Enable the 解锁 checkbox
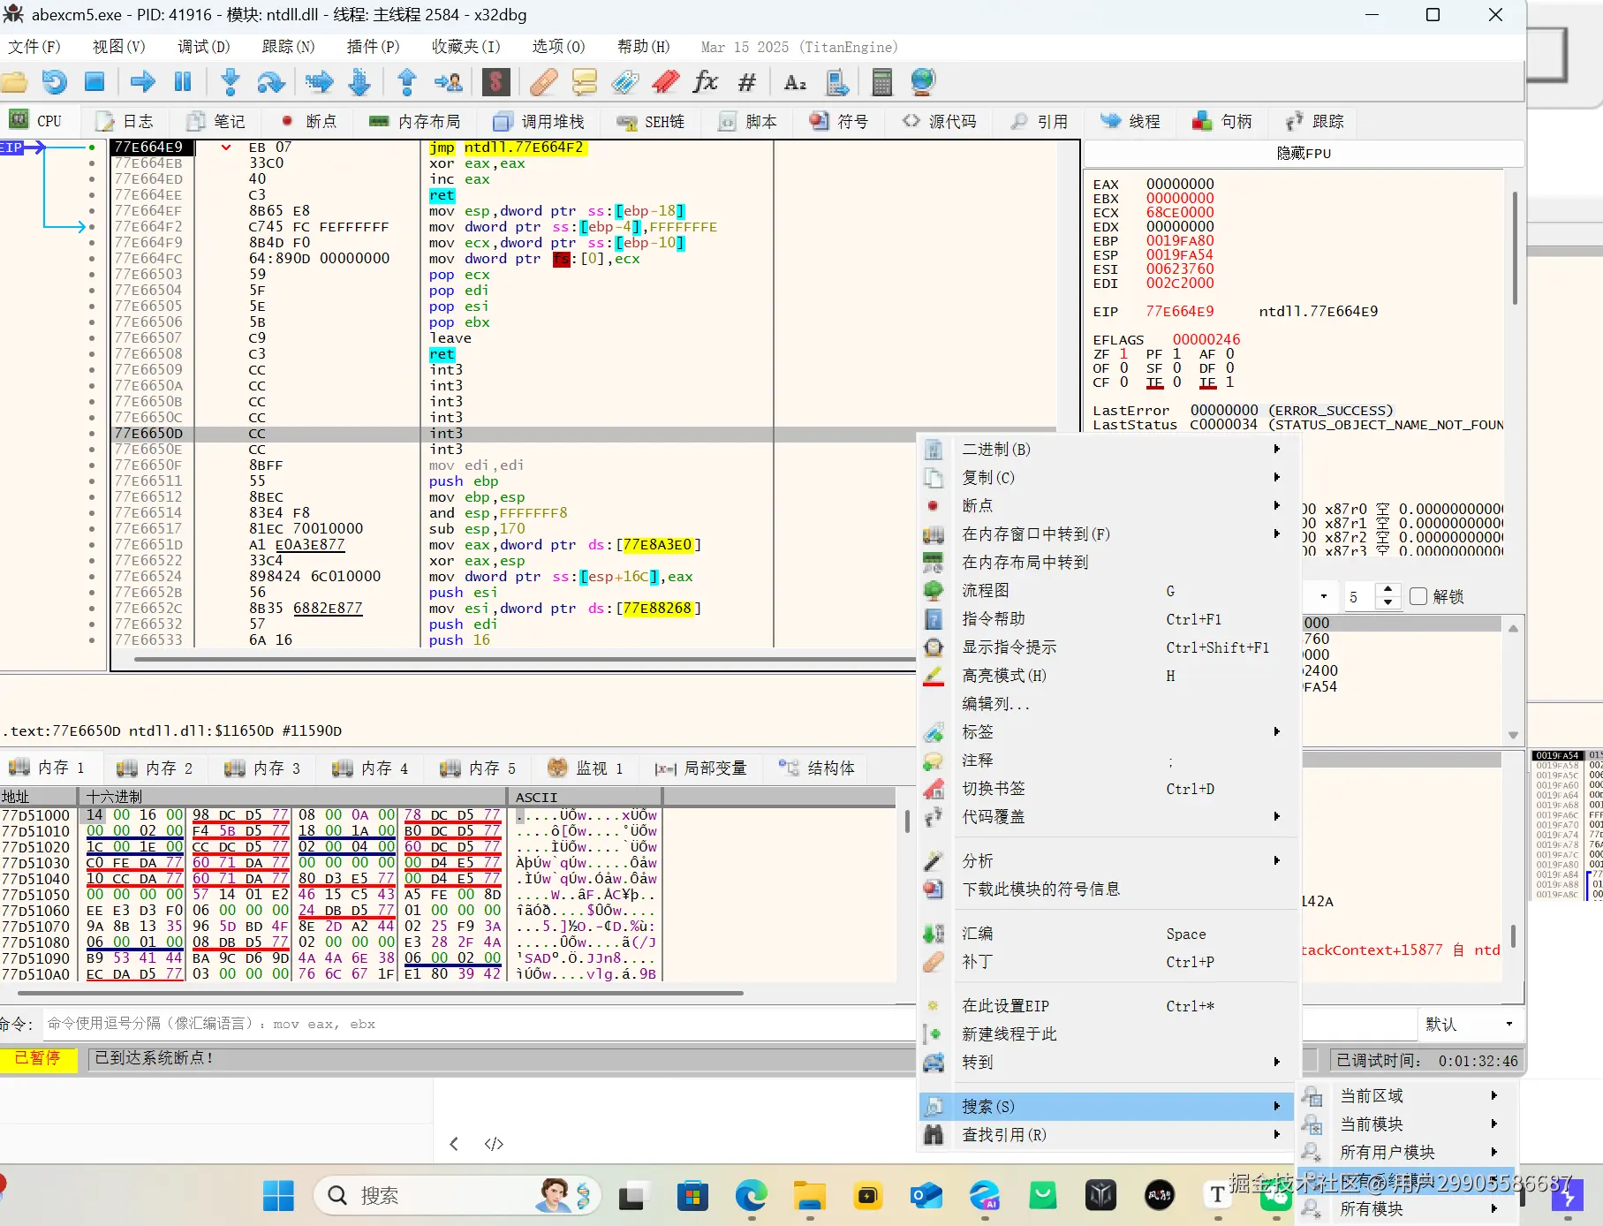The image size is (1603, 1226). [x=1418, y=596]
